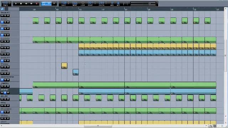Viewport: 228px width, 128px height.
Task: Adjust the BAR stepper arrows
Action: 69,3
